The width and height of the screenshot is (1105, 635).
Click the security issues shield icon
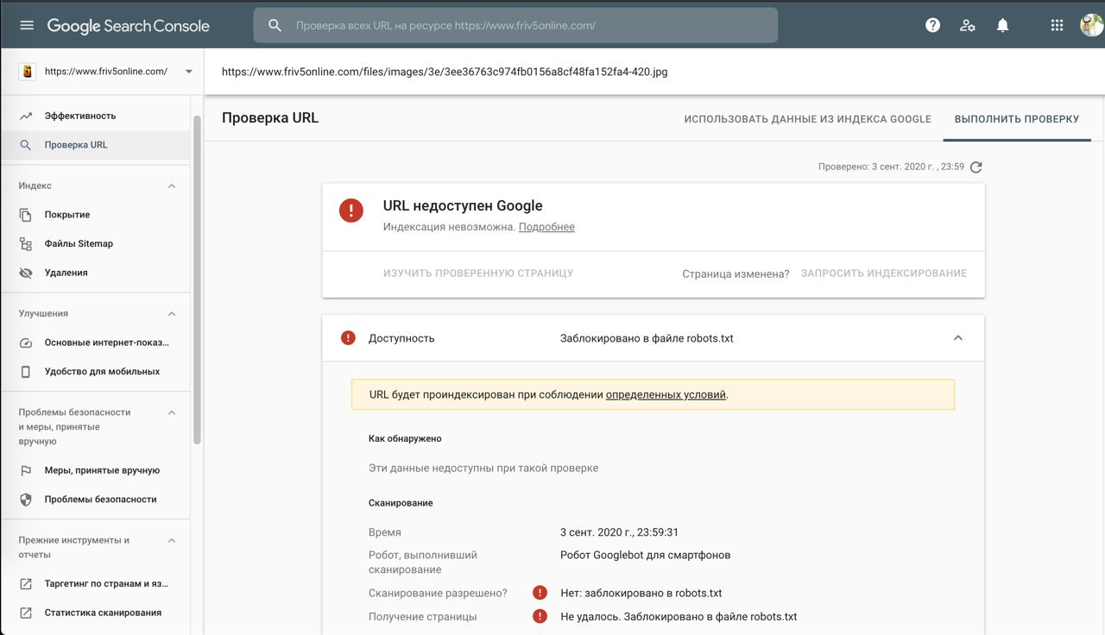click(x=26, y=500)
